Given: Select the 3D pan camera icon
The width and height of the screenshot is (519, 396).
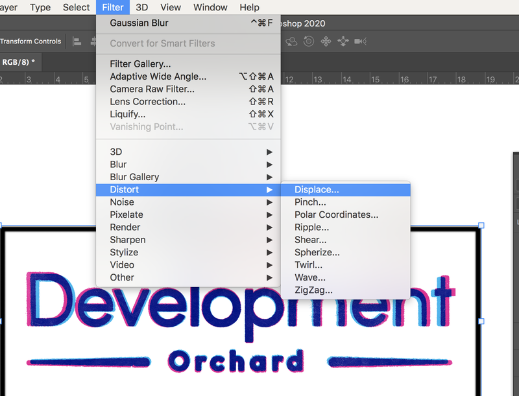Looking at the screenshot, I should [326, 41].
